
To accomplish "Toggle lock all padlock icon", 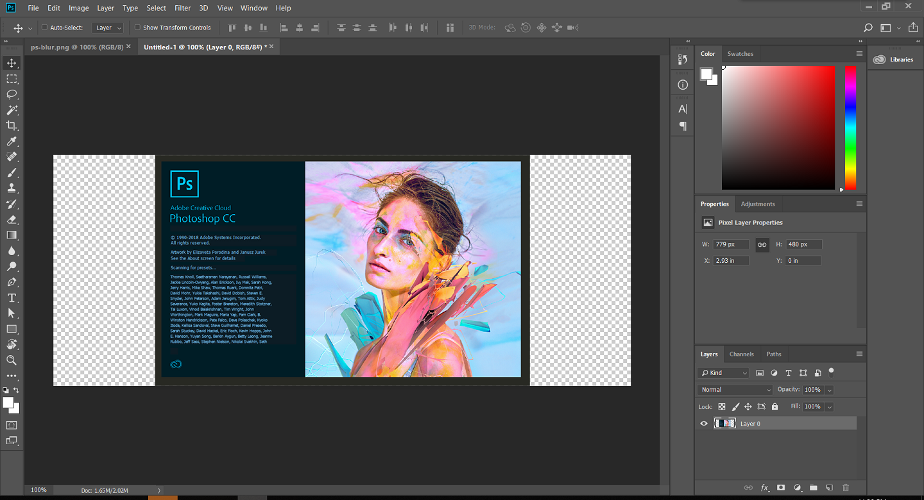I will coord(774,406).
